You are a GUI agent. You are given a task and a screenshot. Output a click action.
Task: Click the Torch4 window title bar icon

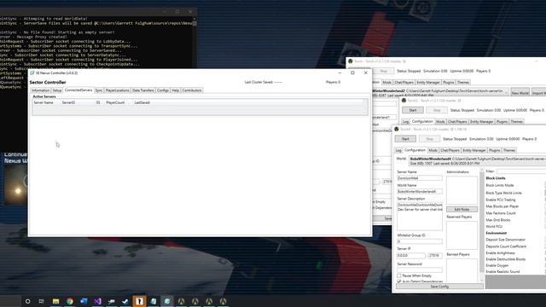tap(396, 129)
